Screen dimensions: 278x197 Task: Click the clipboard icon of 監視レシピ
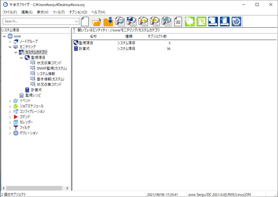[x=21, y=95]
